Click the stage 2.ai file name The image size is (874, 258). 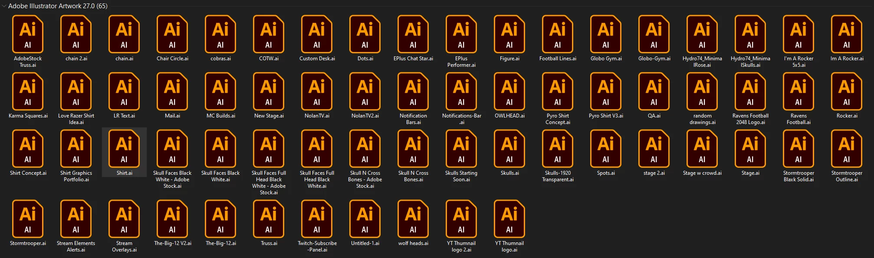coord(654,173)
